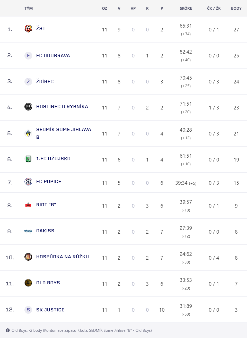Viewport: 247px width, 340px height.
Task: Click the BODY column header
Action: (x=236, y=8)
